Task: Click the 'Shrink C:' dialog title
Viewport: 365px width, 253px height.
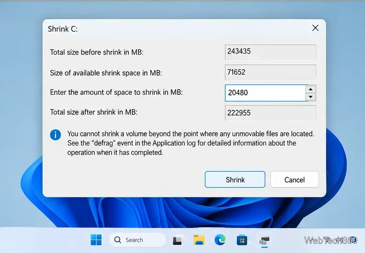Action: point(63,29)
